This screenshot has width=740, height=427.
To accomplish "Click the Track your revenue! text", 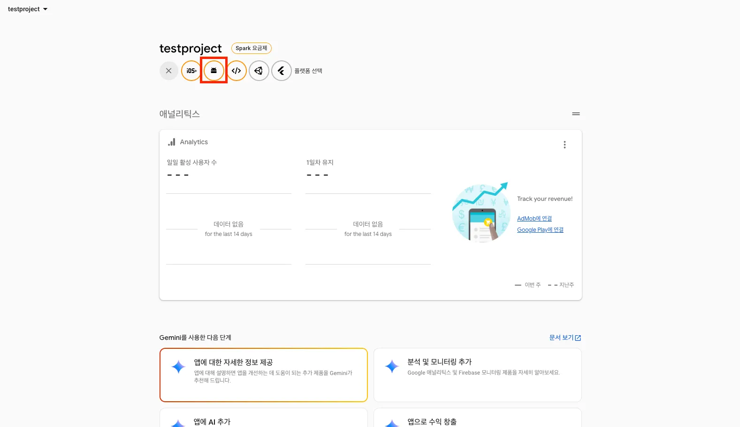I will click(x=545, y=199).
